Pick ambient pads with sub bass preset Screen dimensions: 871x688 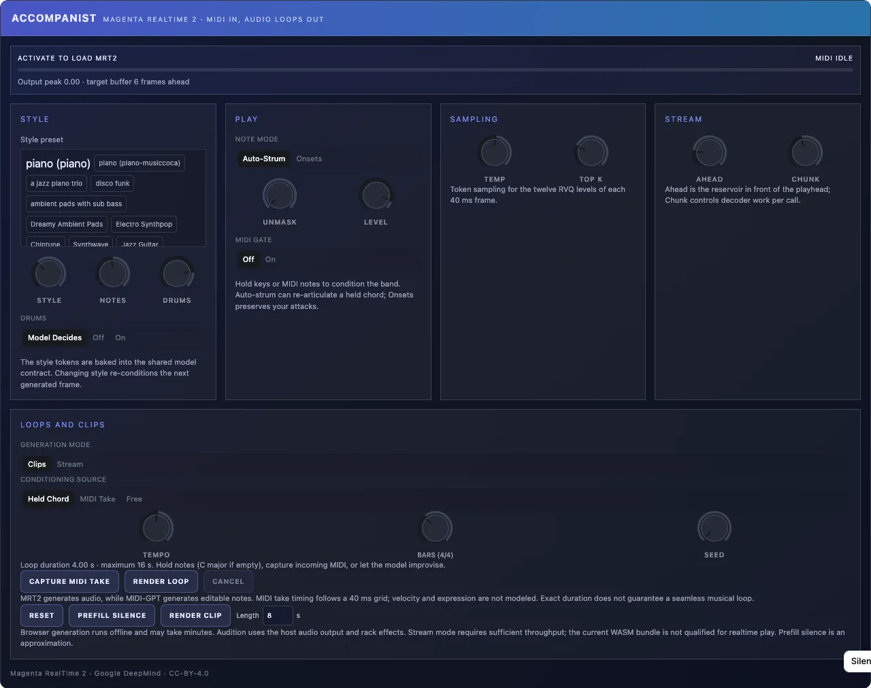[76, 204]
